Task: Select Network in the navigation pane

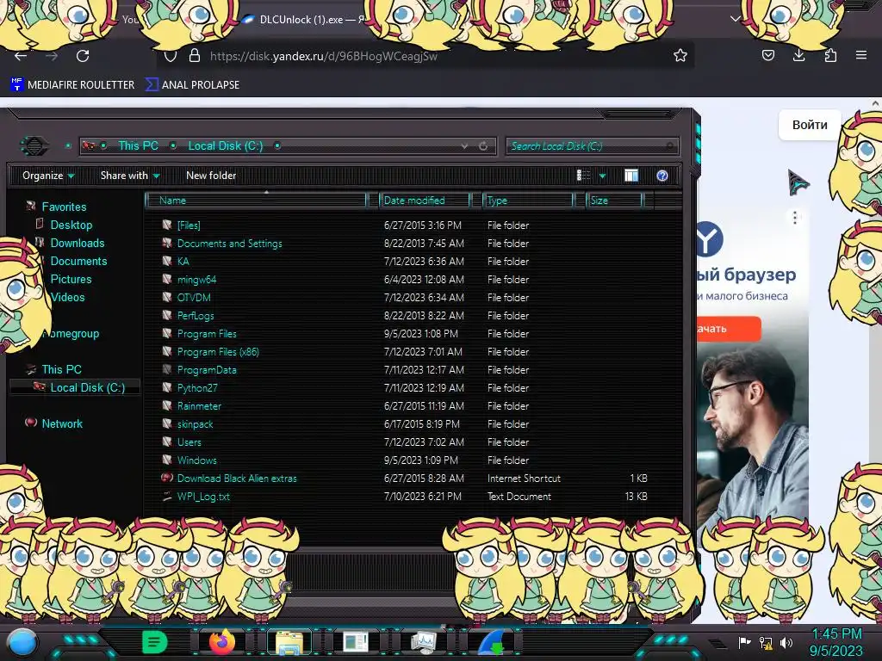Action: (62, 423)
